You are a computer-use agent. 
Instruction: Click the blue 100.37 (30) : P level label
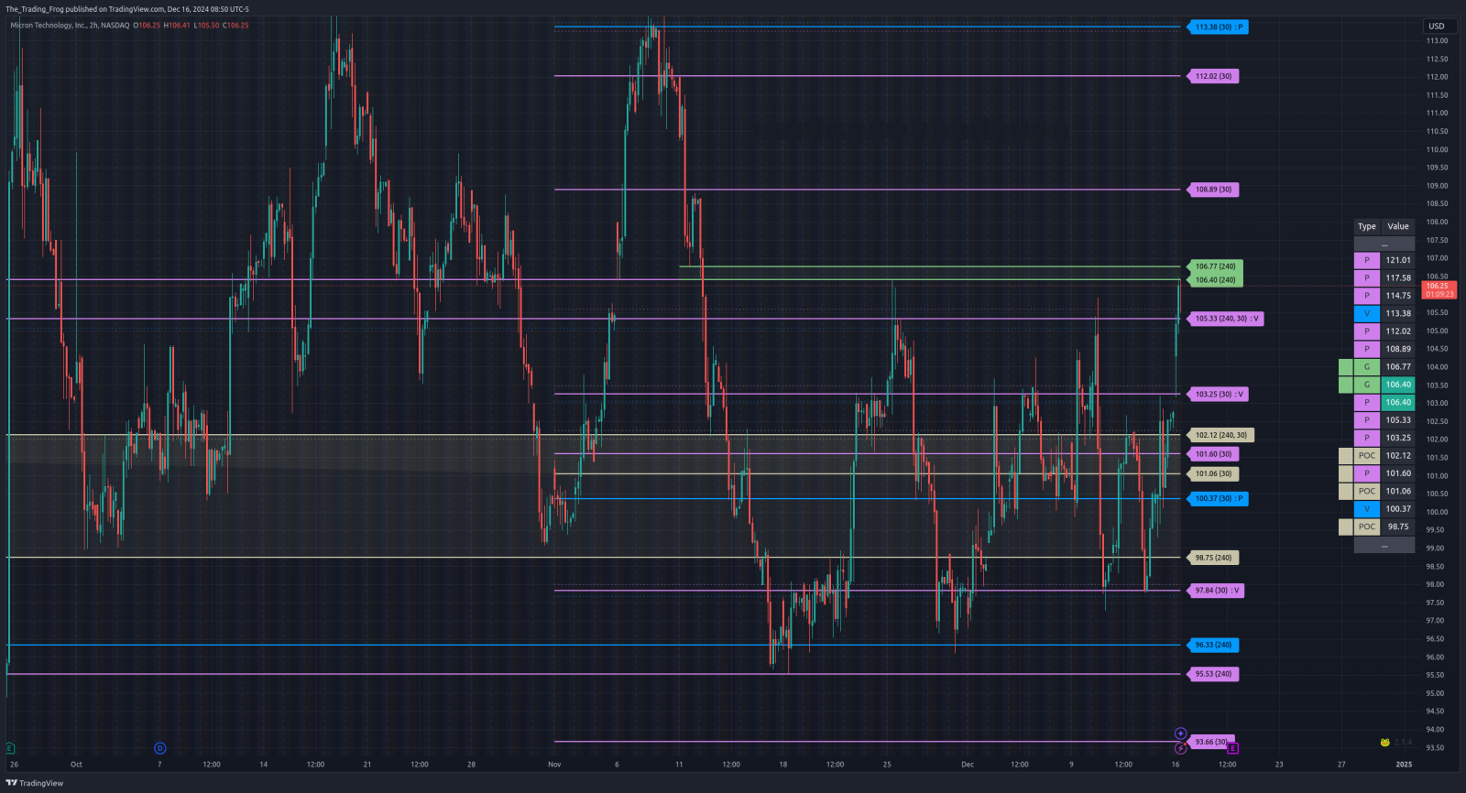pos(1218,499)
